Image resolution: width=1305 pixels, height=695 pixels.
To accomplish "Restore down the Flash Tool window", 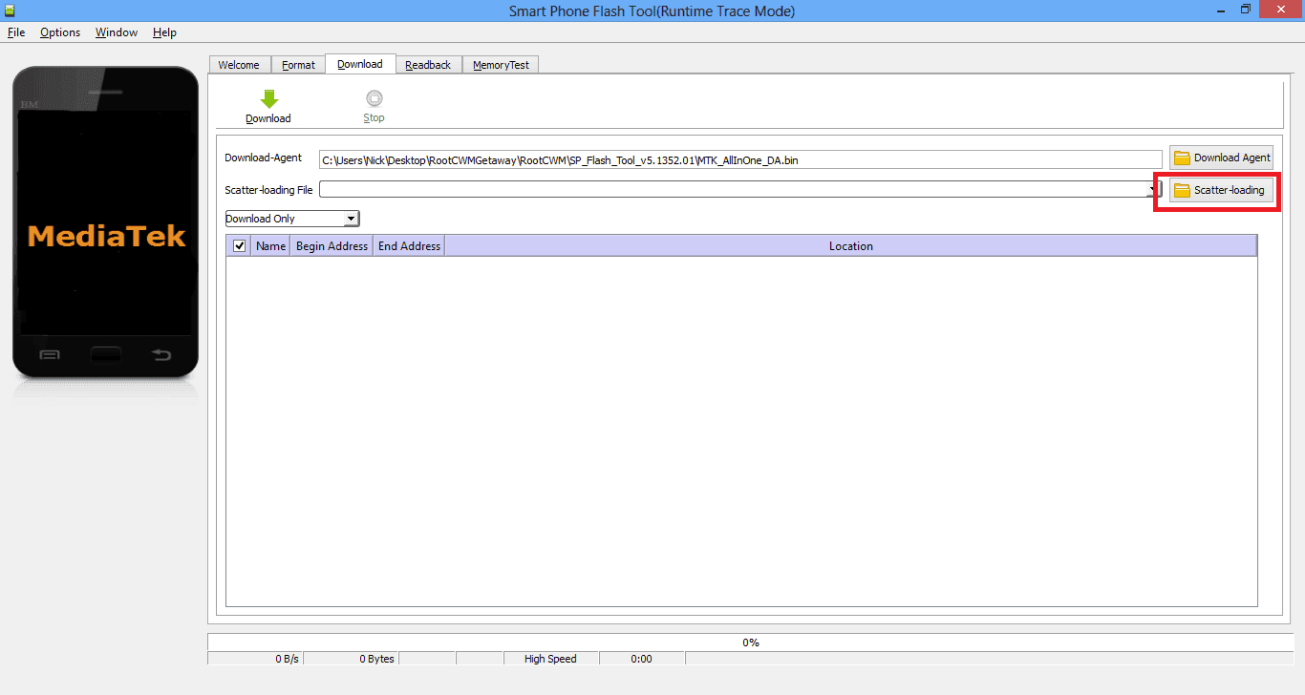I will 1246,10.
